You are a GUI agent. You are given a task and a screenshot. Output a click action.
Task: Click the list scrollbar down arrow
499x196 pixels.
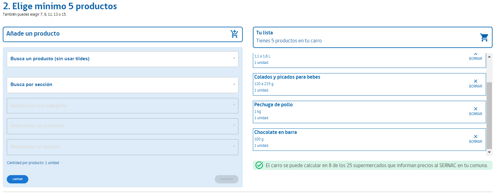(489, 152)
